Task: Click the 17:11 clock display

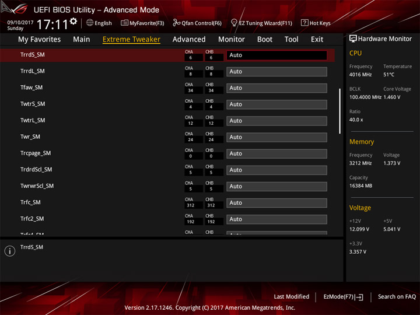Action: [x=52, y=24]
